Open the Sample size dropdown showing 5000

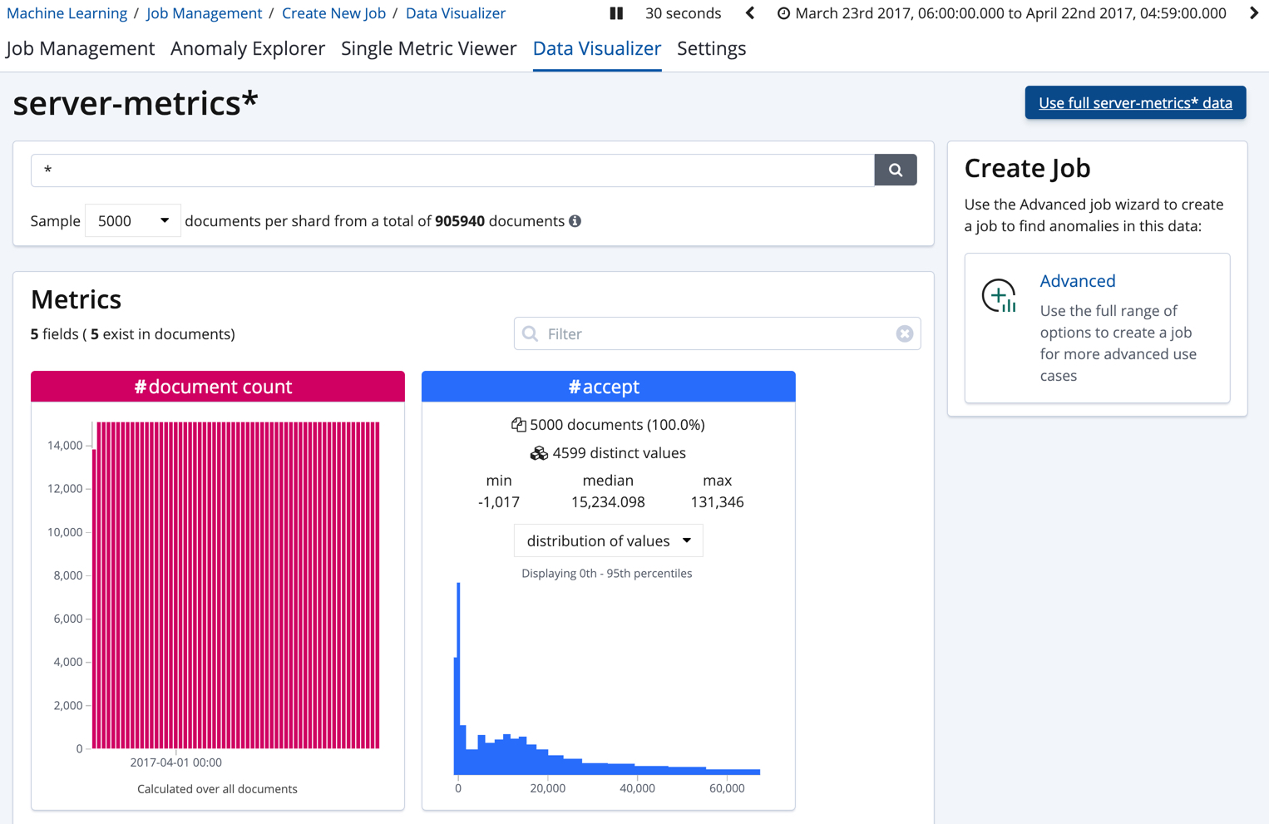(x=132, y=220)
